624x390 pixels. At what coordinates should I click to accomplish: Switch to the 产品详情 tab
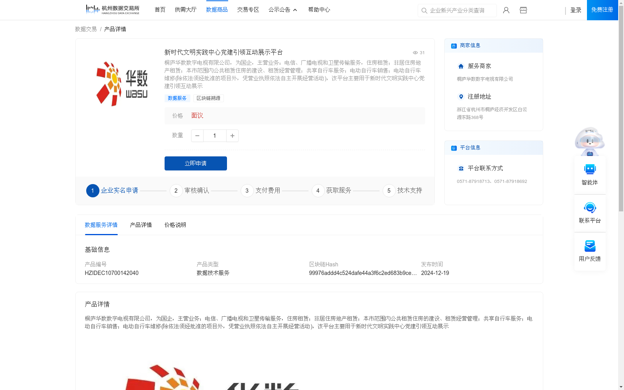pos(141,225)
